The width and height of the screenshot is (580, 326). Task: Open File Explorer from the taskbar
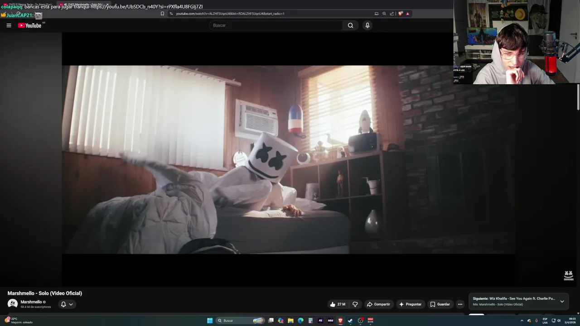click(290, 321)
